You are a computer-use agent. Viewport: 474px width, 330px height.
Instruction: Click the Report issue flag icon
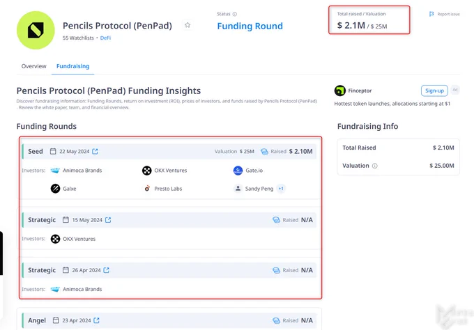pyautogui.click(x=431, y=14)
